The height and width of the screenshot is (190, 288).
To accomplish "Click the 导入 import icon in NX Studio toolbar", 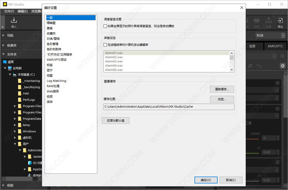I will coord(14,20).
